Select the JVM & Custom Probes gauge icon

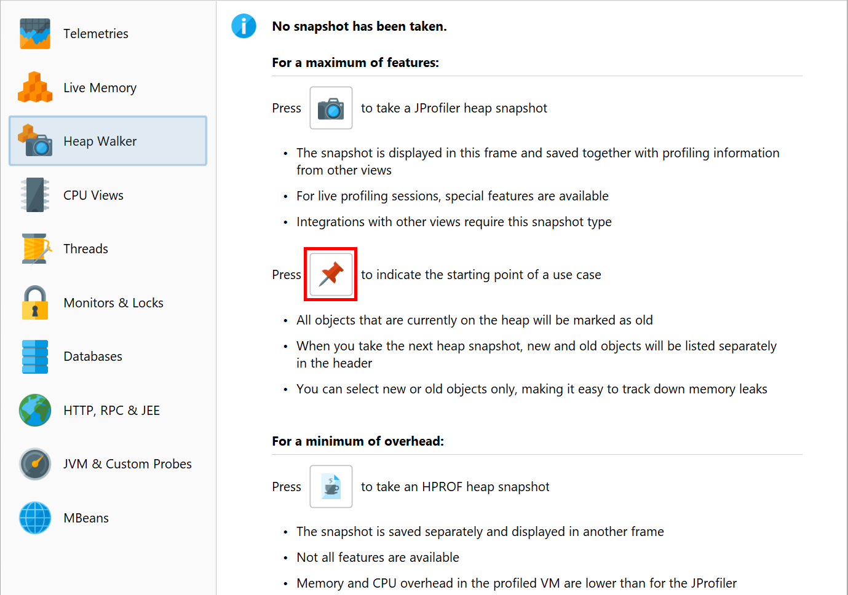click(x=35, y=464)
